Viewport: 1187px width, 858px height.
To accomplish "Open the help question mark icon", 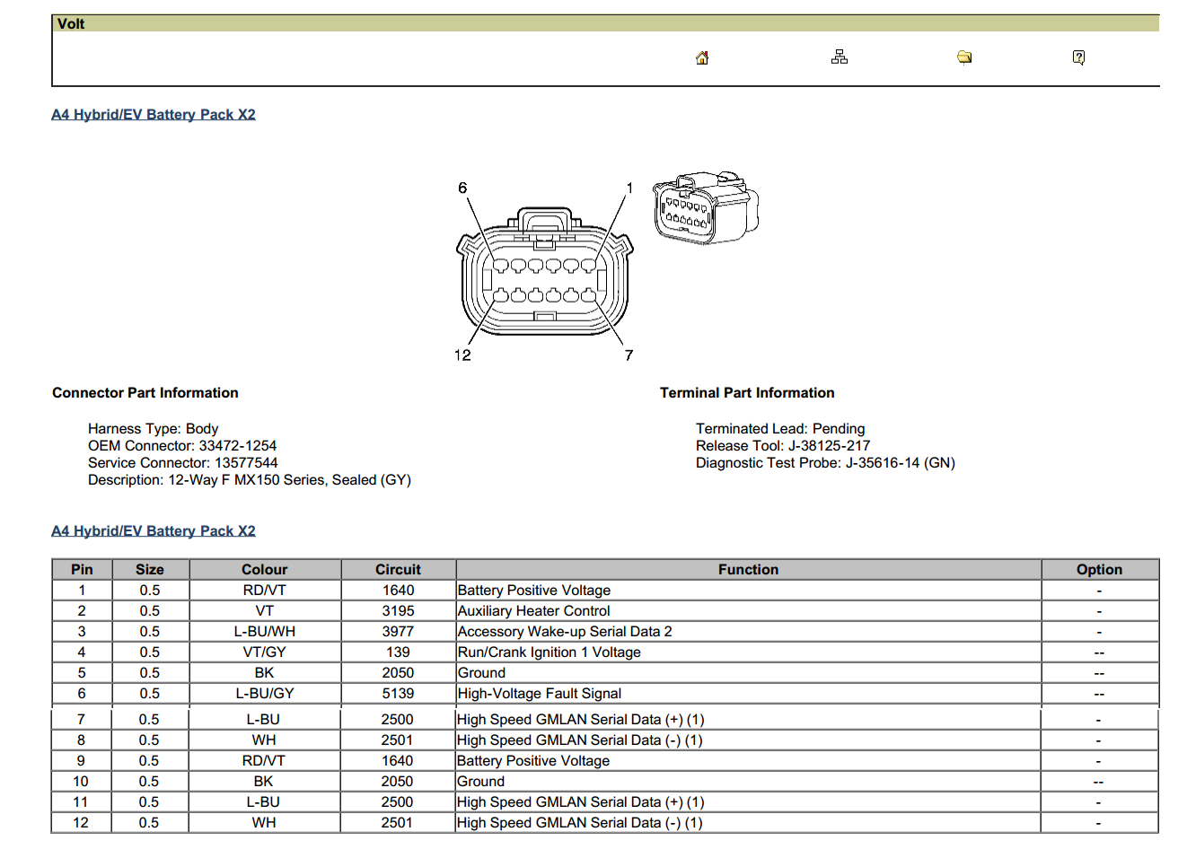I will [x=1078, y=57].
